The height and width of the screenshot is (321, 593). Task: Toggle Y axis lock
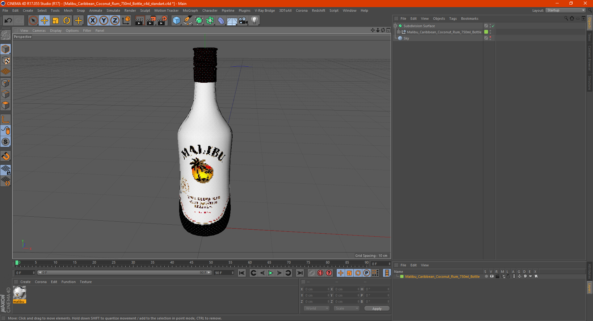(104, 21)
